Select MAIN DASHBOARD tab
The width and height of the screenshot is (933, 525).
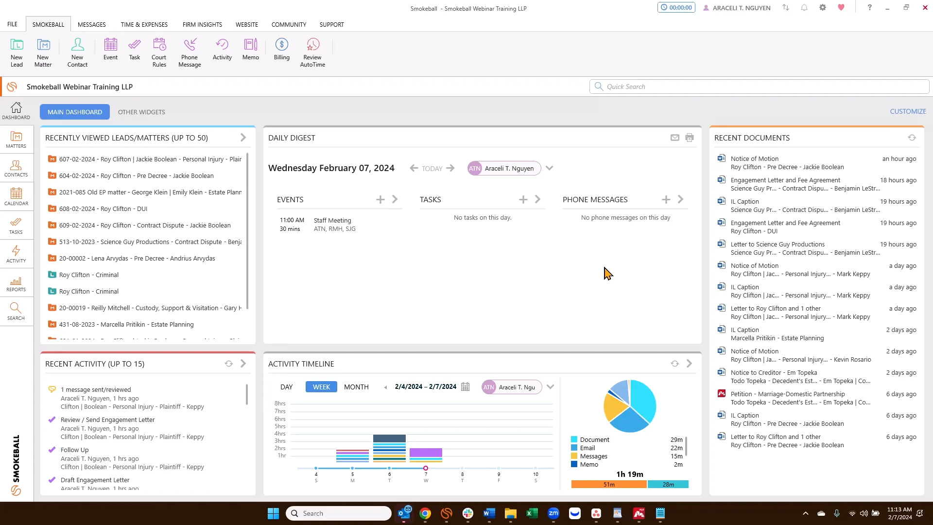click(x=75, y=112)
